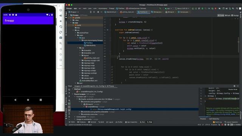Click emulator toolbar overview square
The width and height of the screenshot is (242, 136).
61,60
